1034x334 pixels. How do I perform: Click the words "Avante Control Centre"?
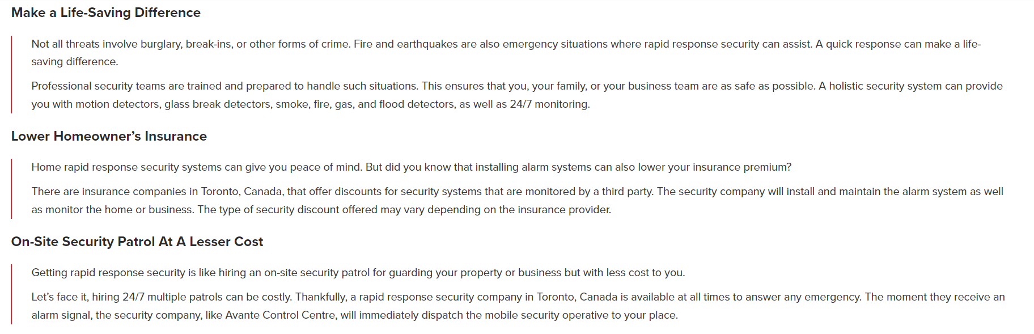(280, 315)
